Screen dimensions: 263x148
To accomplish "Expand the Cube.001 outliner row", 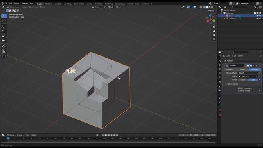I will click(224, 18).
